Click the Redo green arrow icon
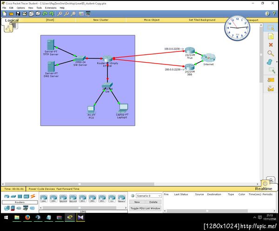 click(52, 13)
